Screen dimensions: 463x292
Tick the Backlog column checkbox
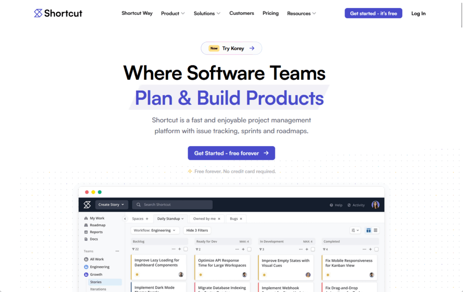[x=186, y=249]
